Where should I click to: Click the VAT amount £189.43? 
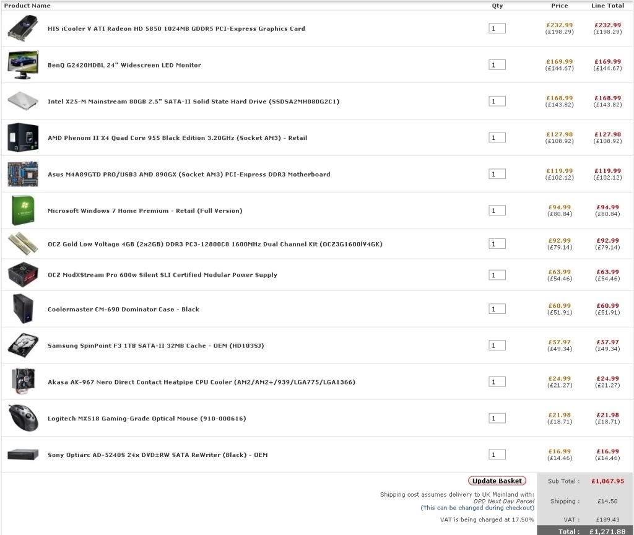(608, 520)
